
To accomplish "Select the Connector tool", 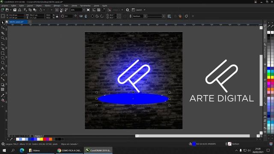I will click(3, 79).
